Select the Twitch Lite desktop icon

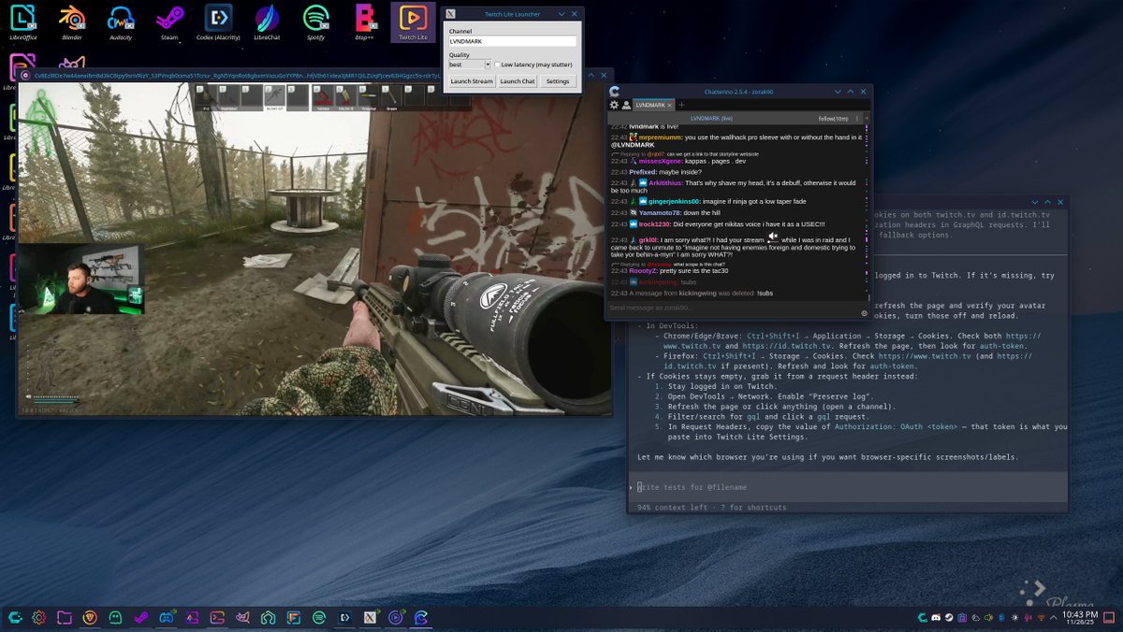coord(413,21)
